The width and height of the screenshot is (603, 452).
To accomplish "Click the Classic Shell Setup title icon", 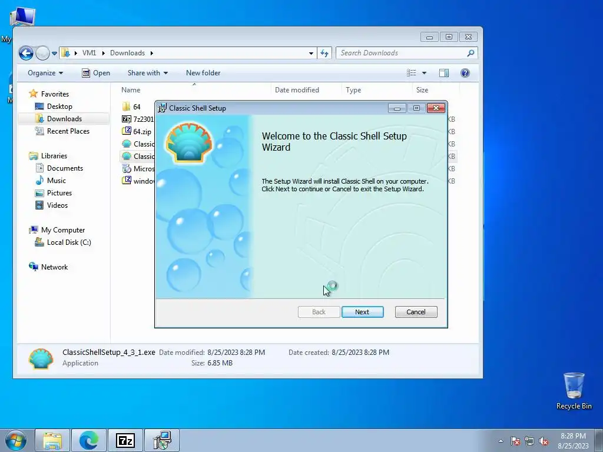I will click(x=163, y=108).
